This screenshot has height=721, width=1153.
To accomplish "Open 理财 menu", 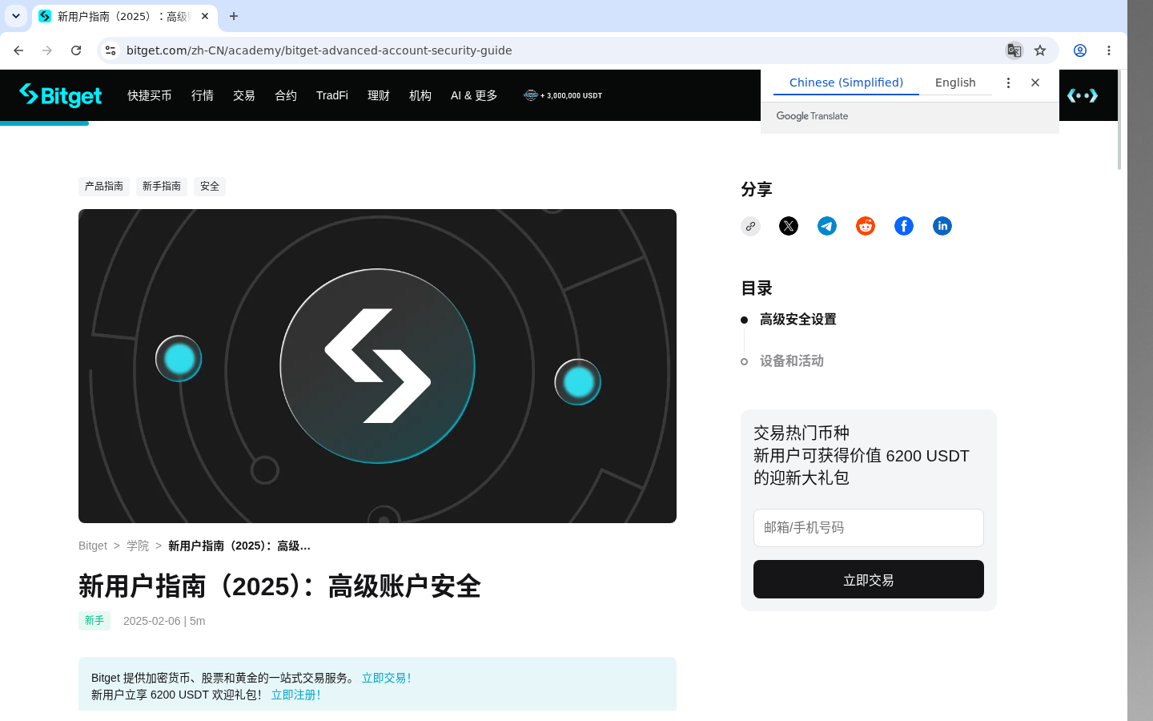I will click(379, 95).
